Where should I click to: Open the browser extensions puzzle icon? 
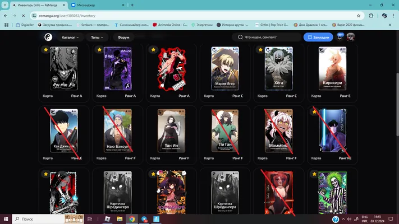372,16
